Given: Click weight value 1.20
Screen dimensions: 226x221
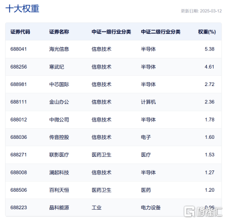Looking at the screenshot, I should point(210,190).
